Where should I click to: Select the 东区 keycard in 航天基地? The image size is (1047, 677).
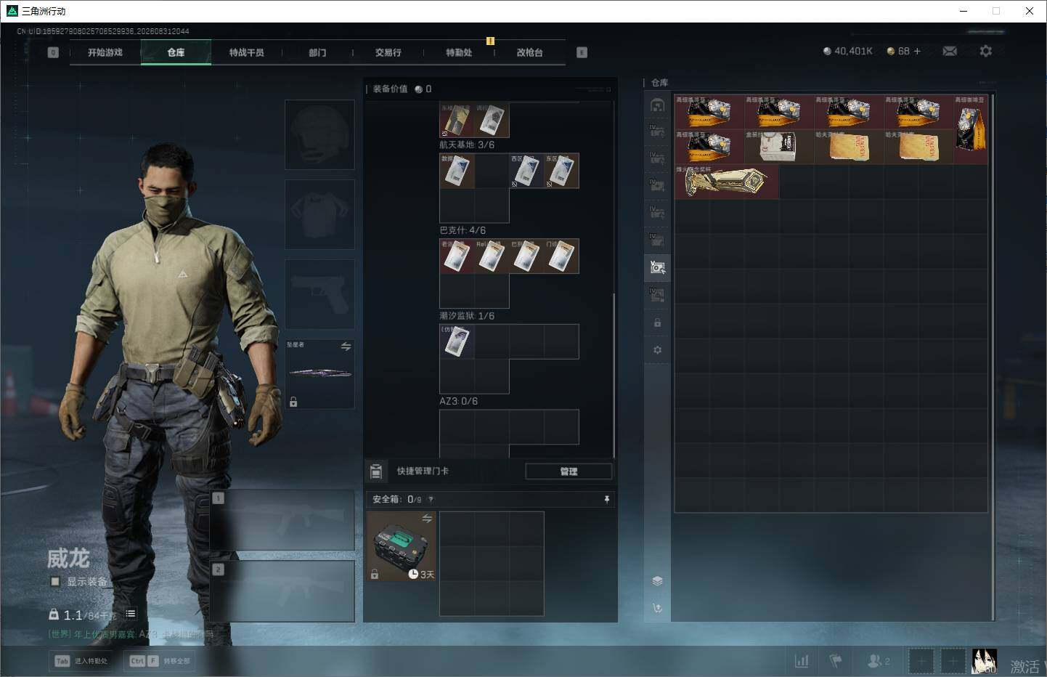click(x=561, y=171)
